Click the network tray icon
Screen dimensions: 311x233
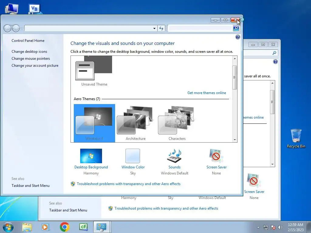pyautogui.click(x=265, y=227)
